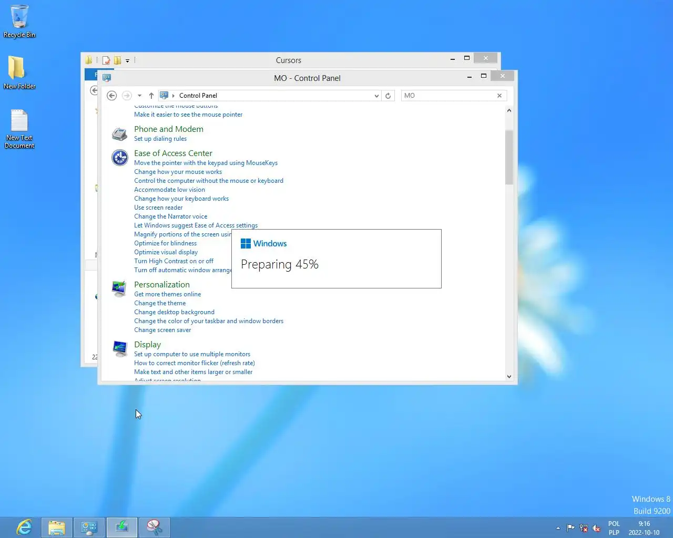Viewport: 673px width, 538px height.
Task: Click the New Folder icon in Cursors window toolbar
Action: tap(117, 60)
